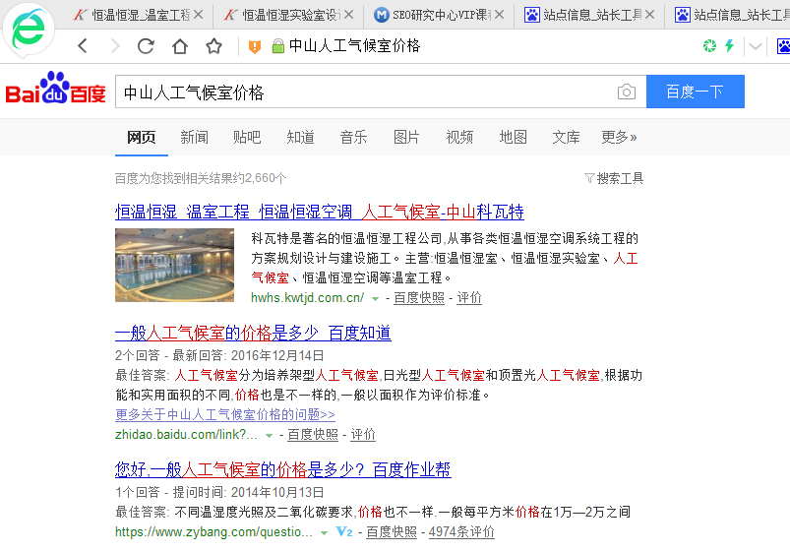The image size is (790, 552).
Task: Click the V2 credibility badge icon
Action: (344, 531)
